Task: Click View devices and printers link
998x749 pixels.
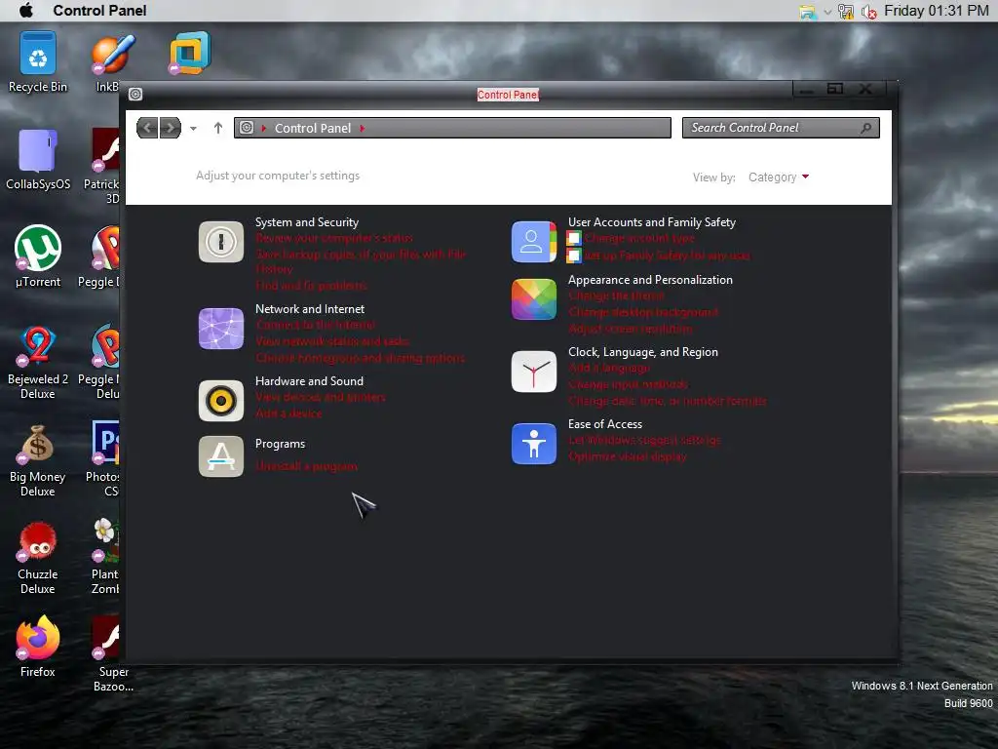Action: (321, 398)
